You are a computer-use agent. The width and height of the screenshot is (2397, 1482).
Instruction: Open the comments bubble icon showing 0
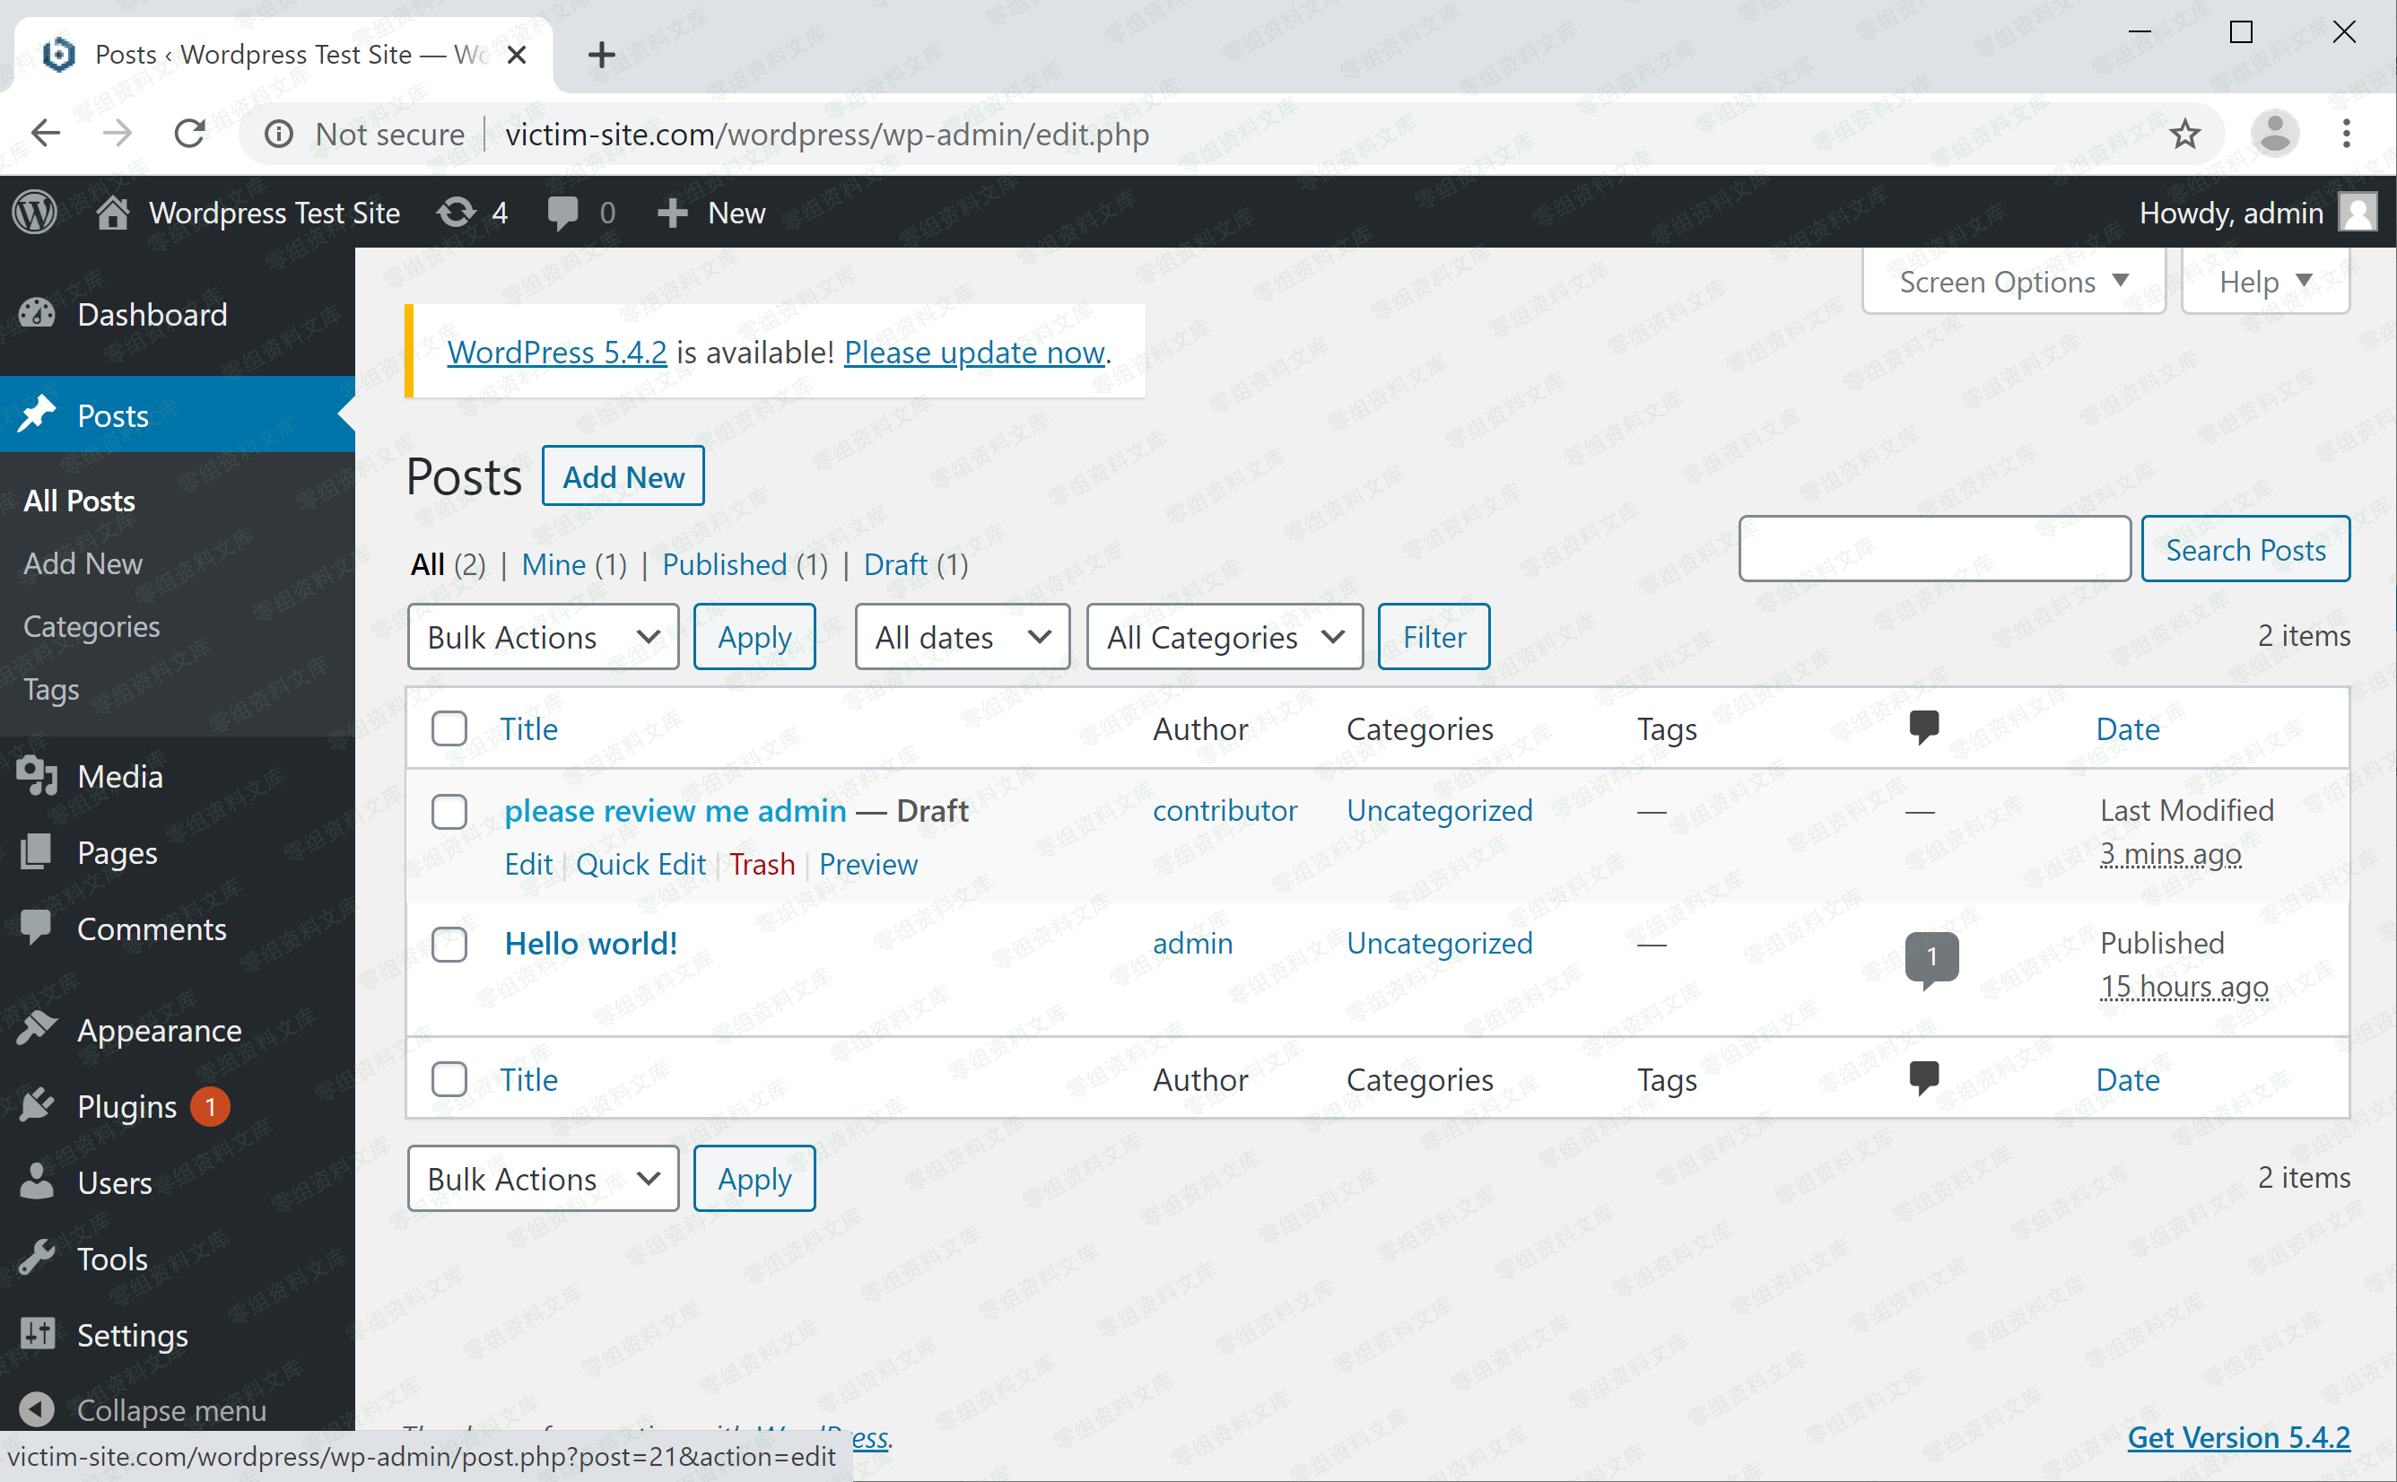click(562, 213)
